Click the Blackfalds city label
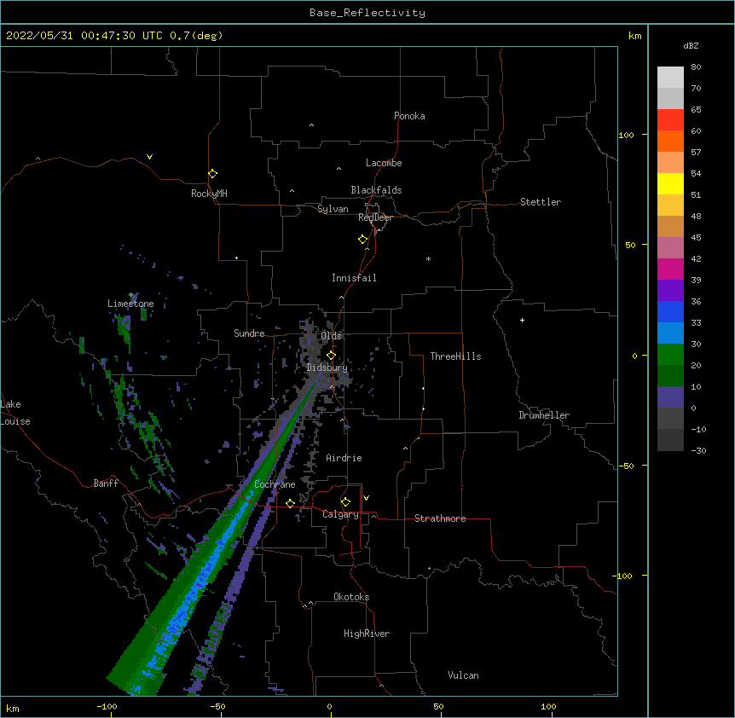735x718 pixels. tap(376, 190)
